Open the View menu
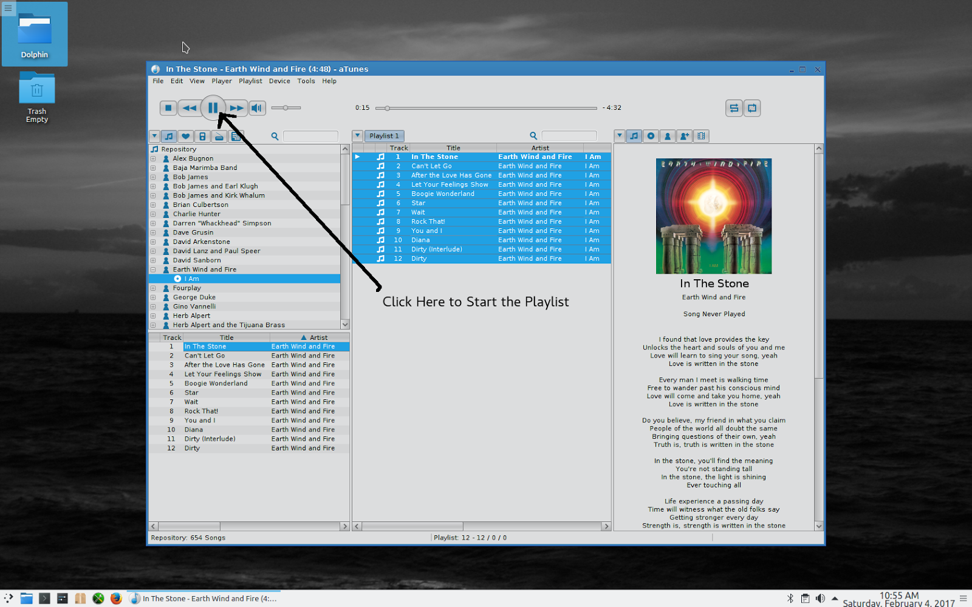Viewport: 972px width, 607px height. (x=197, y=81)
